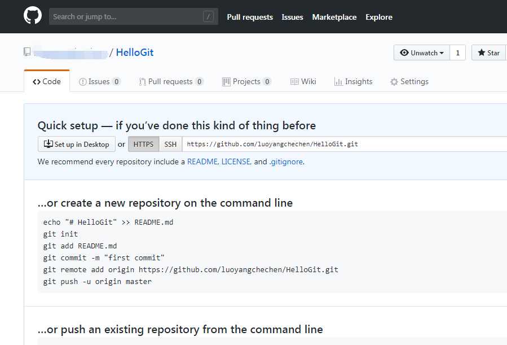The height and width of the screenshot is (345, 507).
Task: Select the HTTPS protocol toggle
Action: click(x=144, y=144)
